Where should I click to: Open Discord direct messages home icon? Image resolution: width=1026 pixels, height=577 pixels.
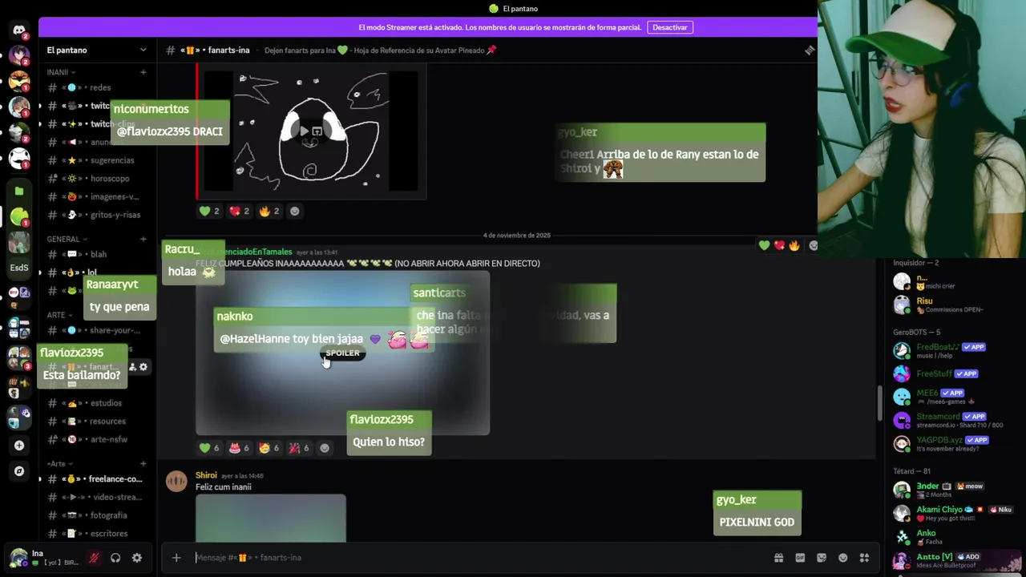click(x=19, y=30)
